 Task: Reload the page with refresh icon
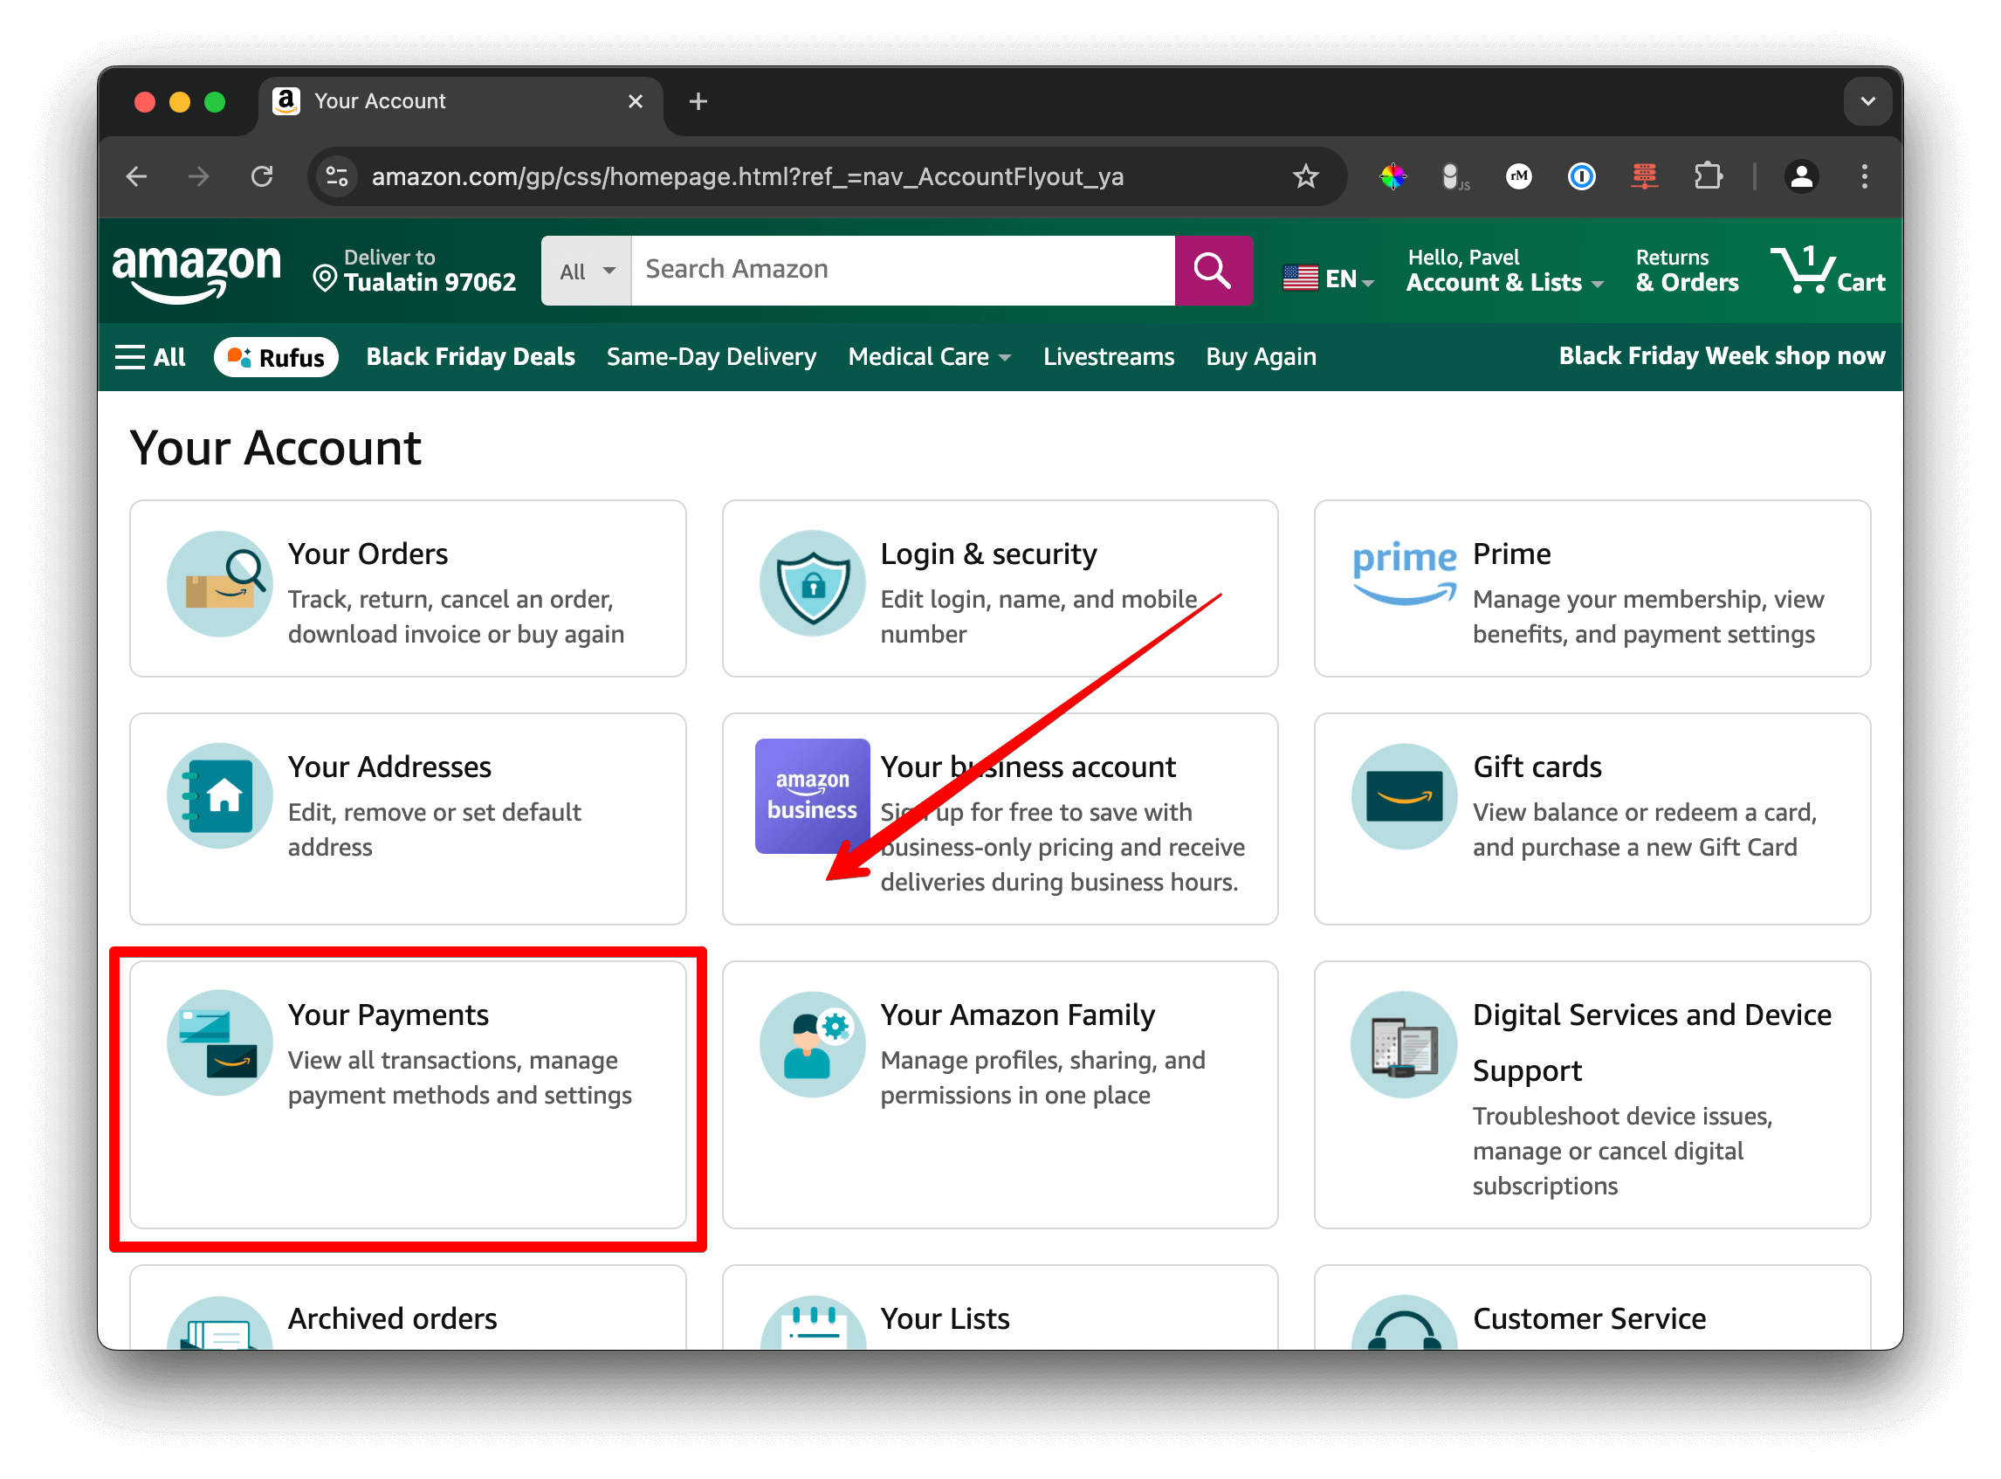(261, 176)
